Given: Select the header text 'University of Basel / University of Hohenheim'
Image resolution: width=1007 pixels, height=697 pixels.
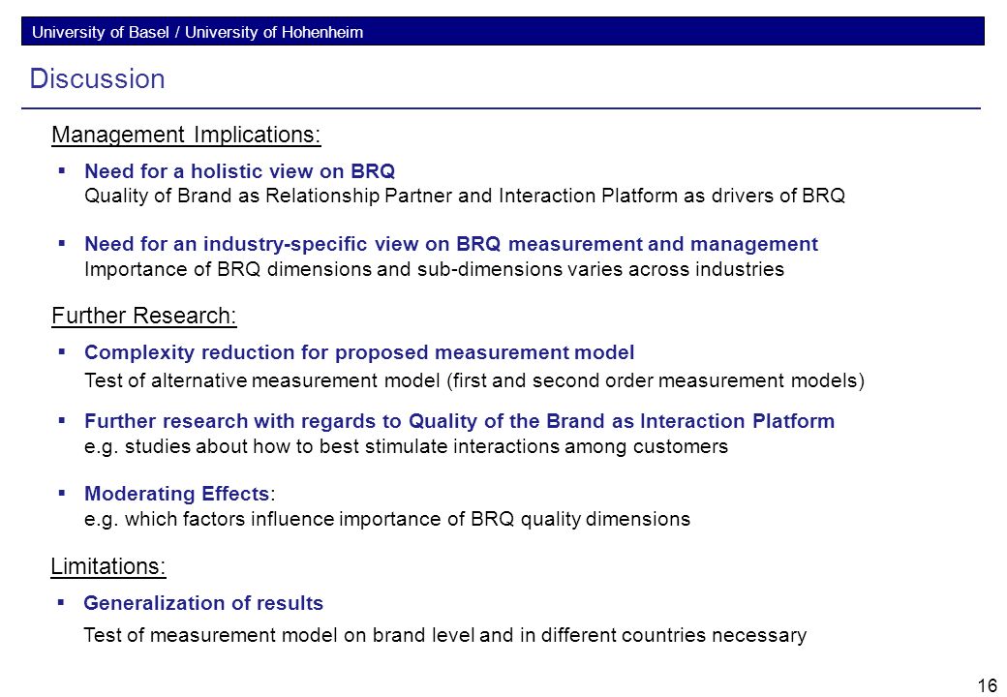Looking at the screenshot, I should point(198,32).
